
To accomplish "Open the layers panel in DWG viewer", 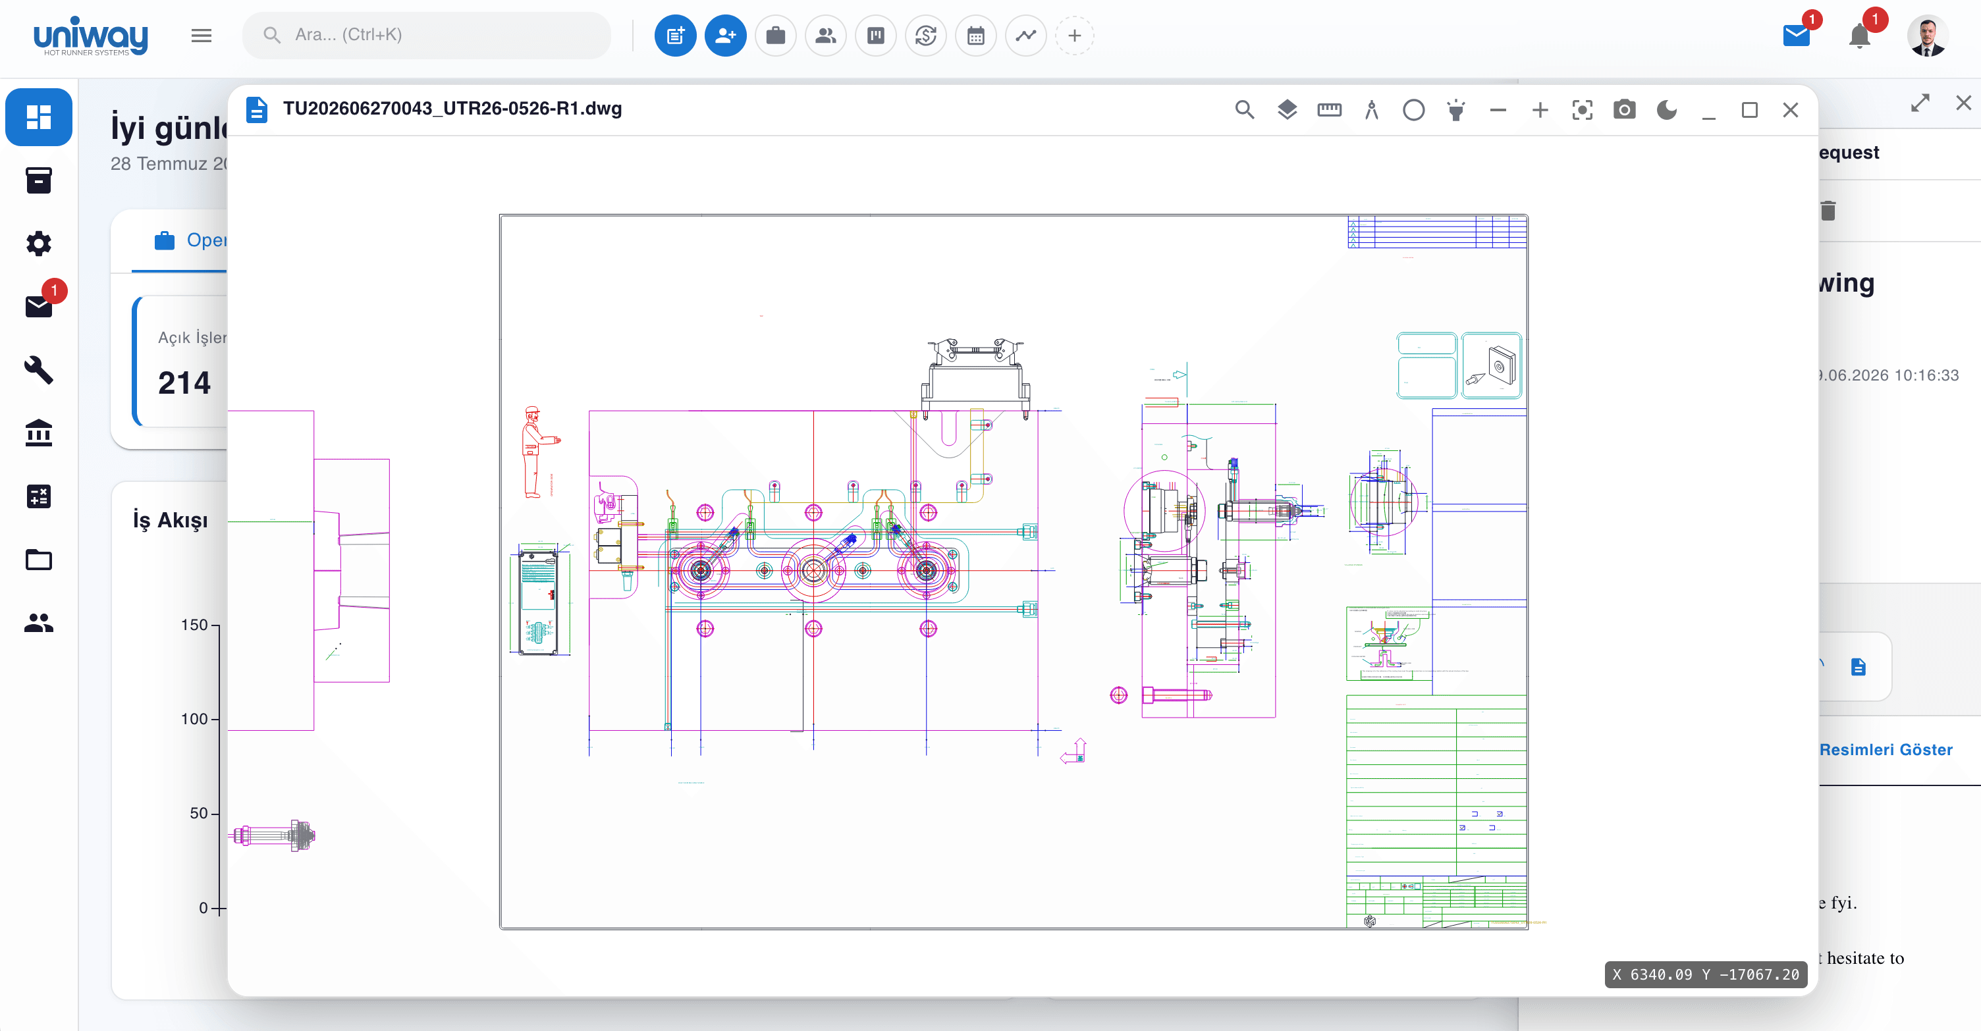I will 1287,110.
